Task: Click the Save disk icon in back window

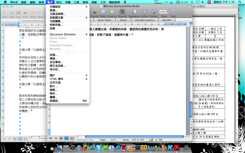Action: point(18,13)
